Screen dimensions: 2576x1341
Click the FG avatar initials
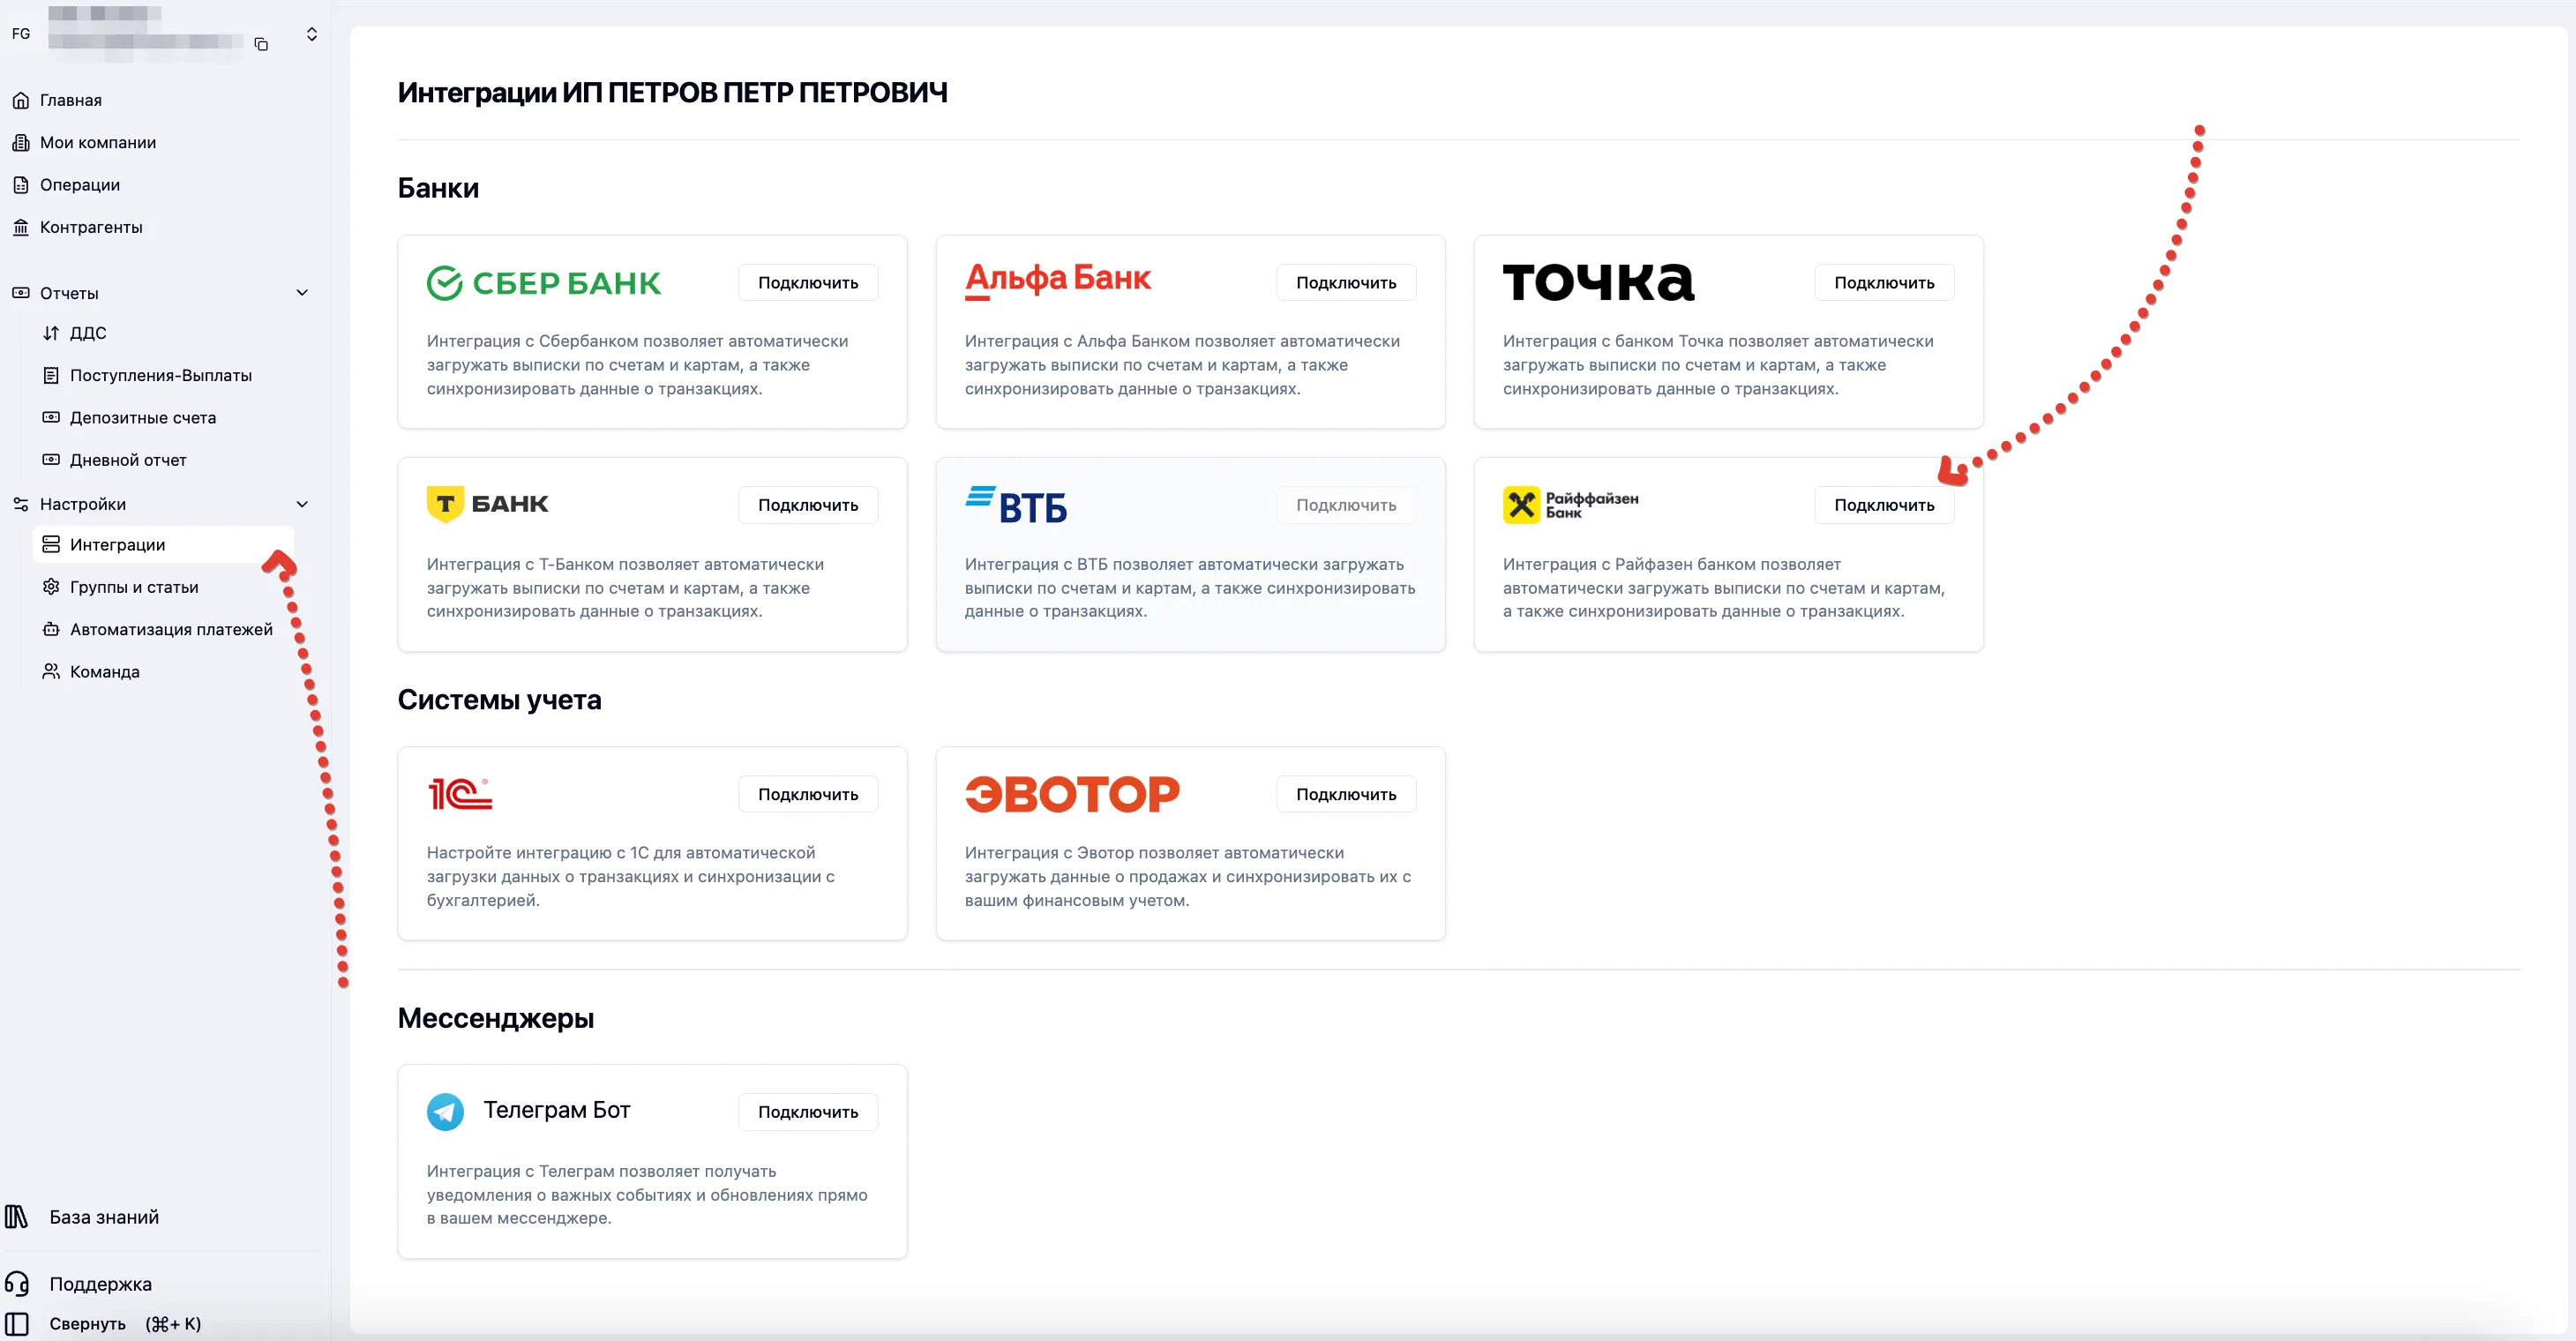21,34
